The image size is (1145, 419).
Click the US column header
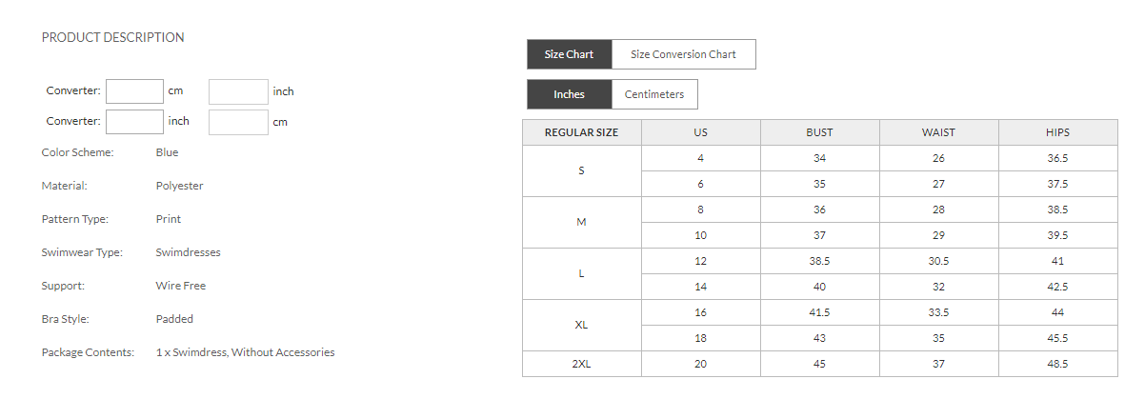700,132
